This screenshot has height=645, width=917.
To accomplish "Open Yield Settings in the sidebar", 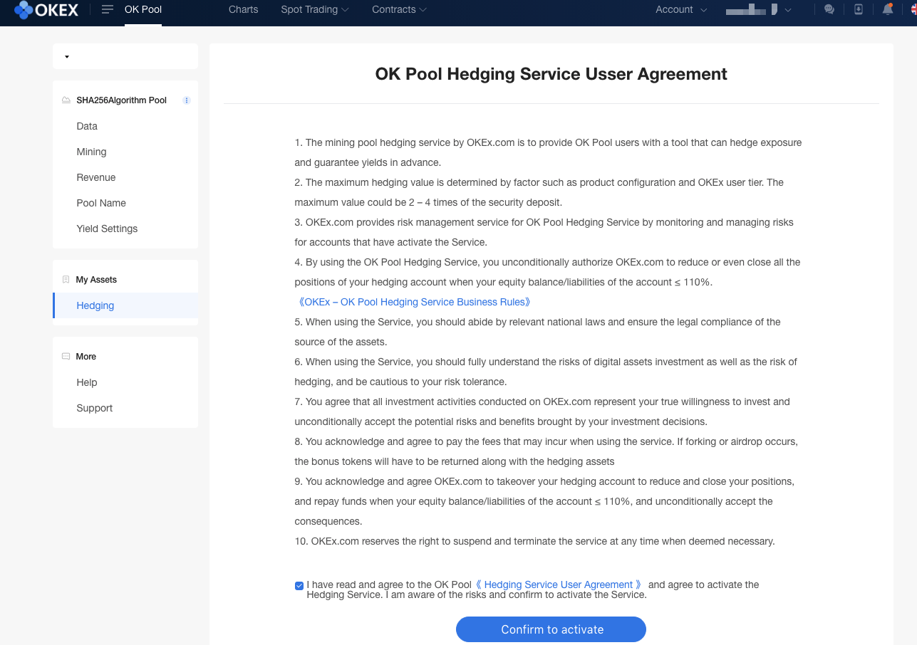I will 107,229.
